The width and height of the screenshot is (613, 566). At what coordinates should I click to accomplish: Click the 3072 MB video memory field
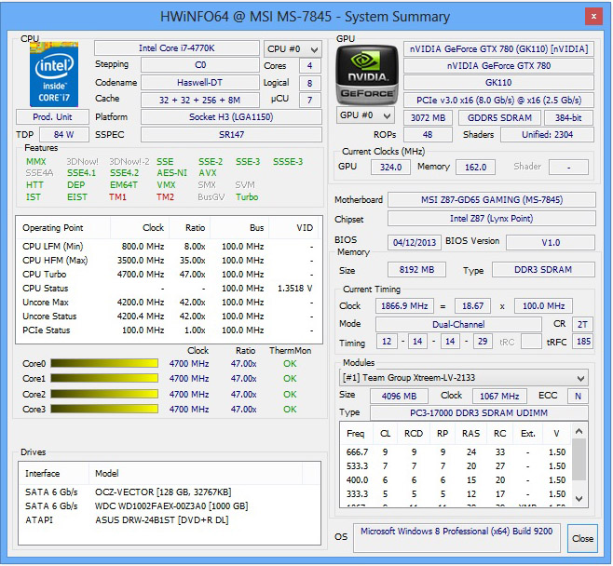[x=428, y=117]
